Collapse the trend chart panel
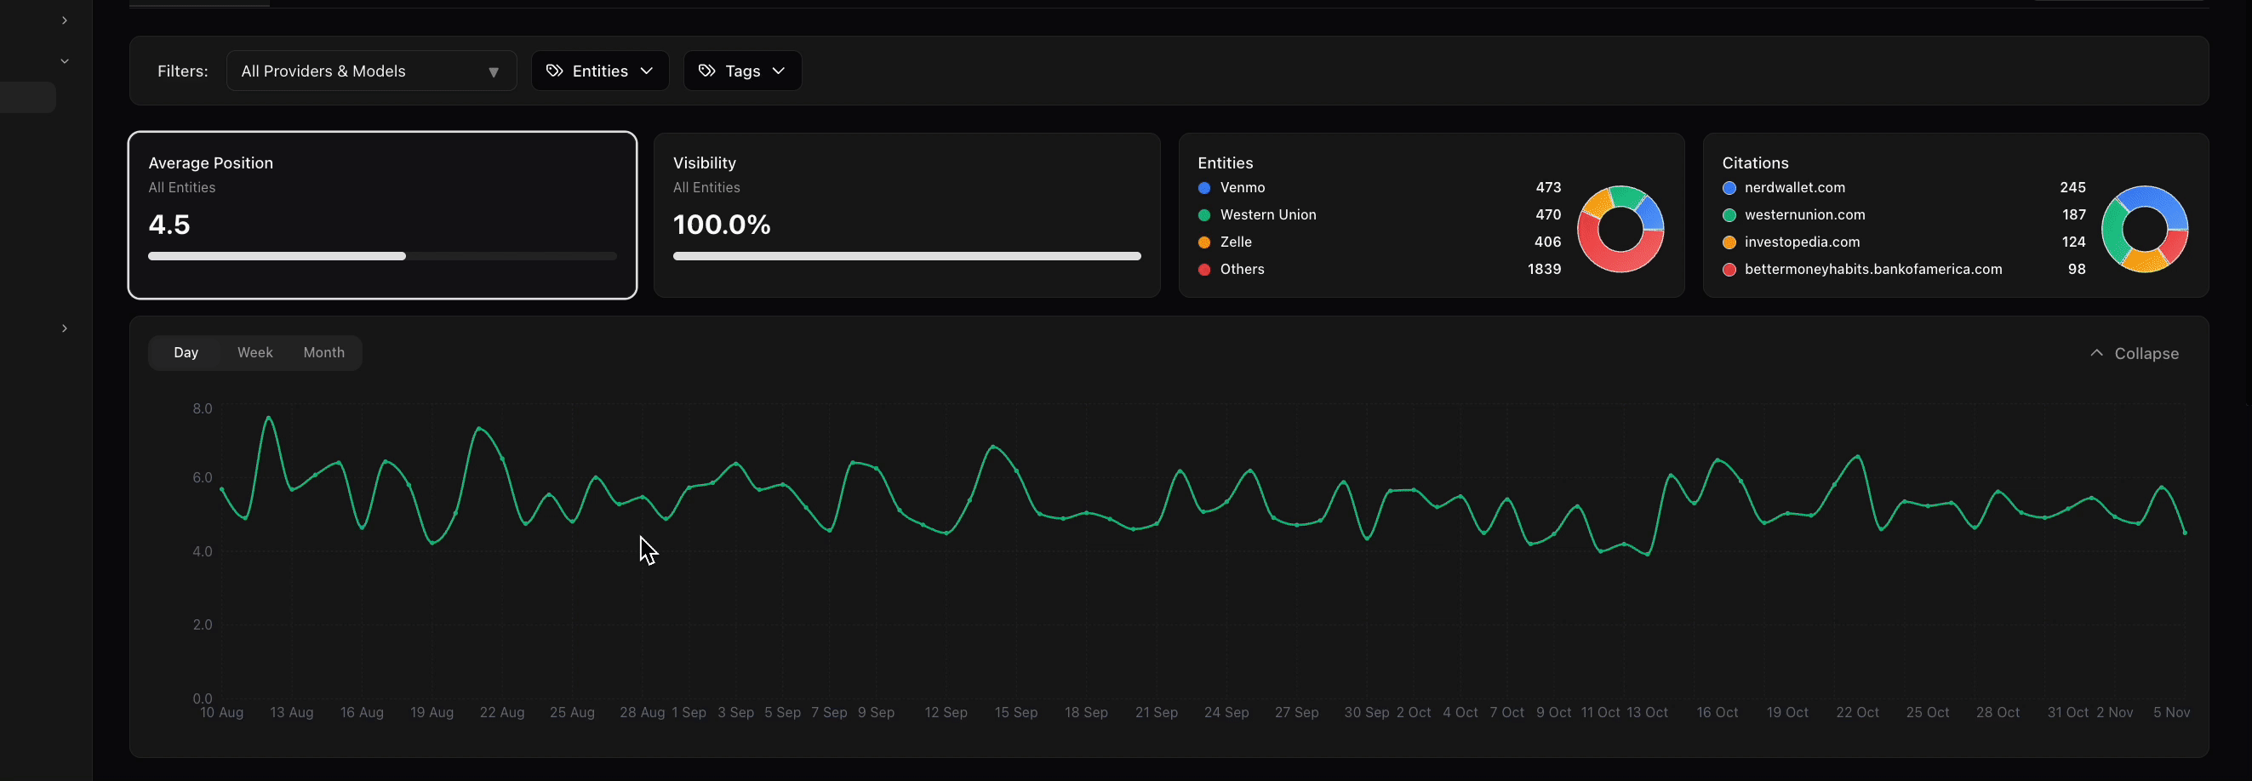Viewport: 2252px width, 781px height. 2146,353
